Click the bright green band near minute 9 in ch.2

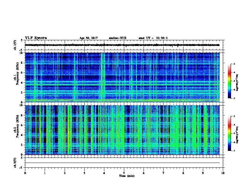coord(205,130)
